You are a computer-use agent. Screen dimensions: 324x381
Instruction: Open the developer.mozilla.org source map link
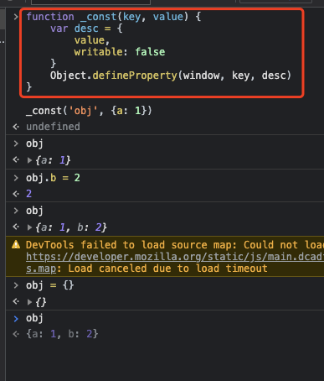[x=175, y=257]
